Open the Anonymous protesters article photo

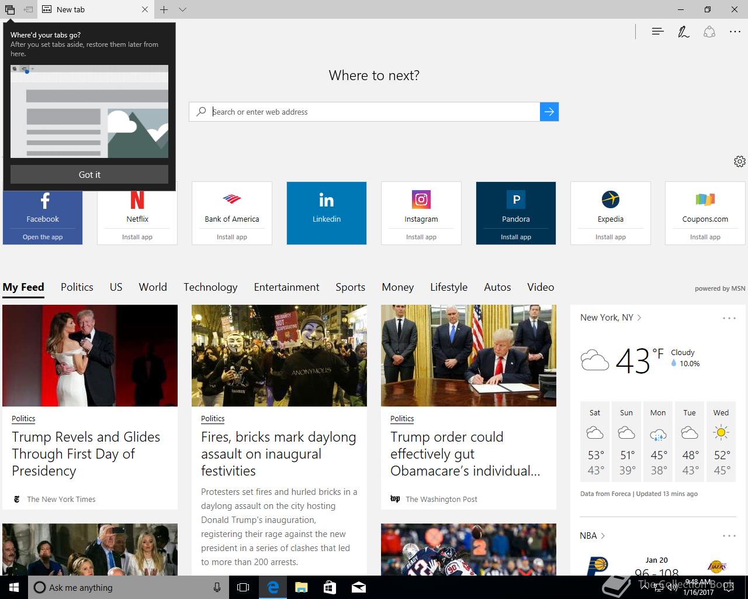(279, 356)
